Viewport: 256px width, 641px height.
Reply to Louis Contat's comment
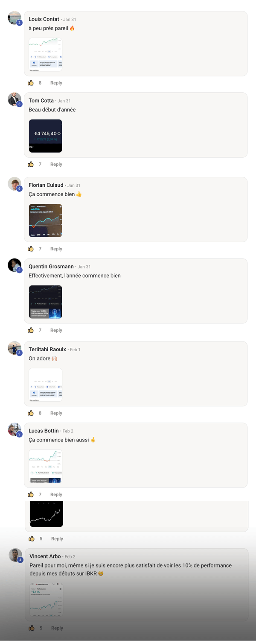[56, 83]
